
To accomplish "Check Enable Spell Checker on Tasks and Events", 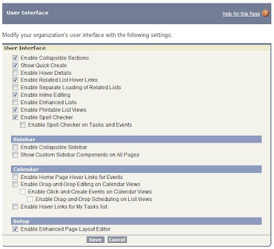I will (x=23, y=125).
